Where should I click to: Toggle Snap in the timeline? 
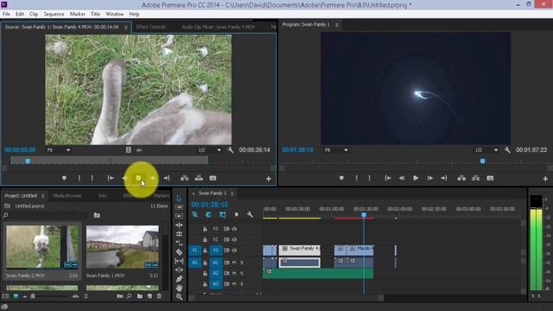pos(208,214)
